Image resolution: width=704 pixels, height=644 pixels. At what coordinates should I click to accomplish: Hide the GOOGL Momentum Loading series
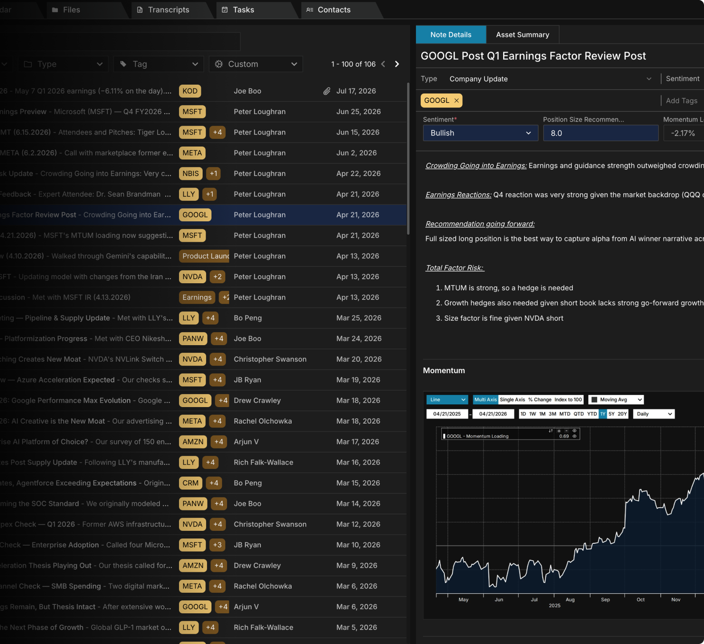click(574, 436)
